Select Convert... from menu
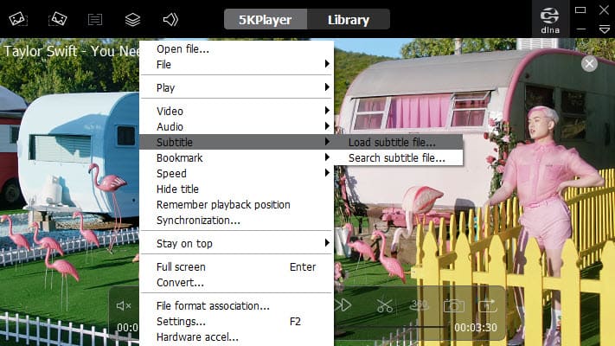 pyautogui.click(x=236, y=283)
